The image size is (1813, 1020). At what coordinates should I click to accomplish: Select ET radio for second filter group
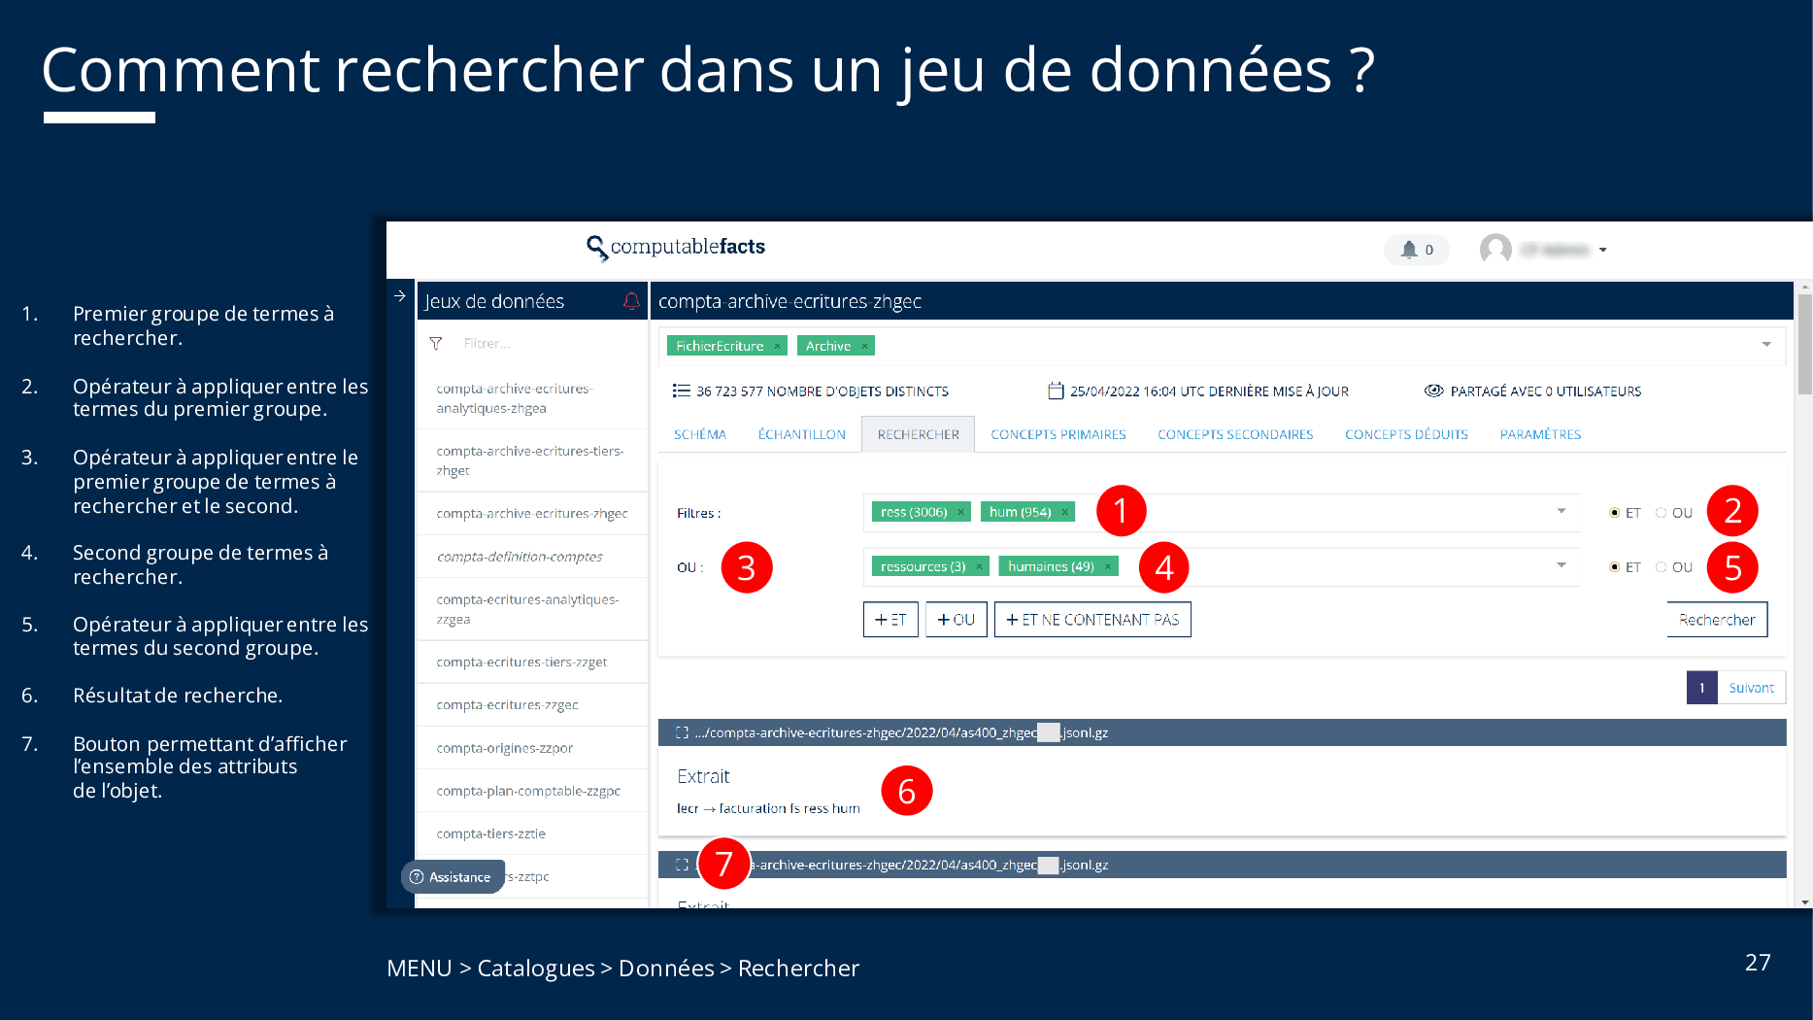[1614, 567]
